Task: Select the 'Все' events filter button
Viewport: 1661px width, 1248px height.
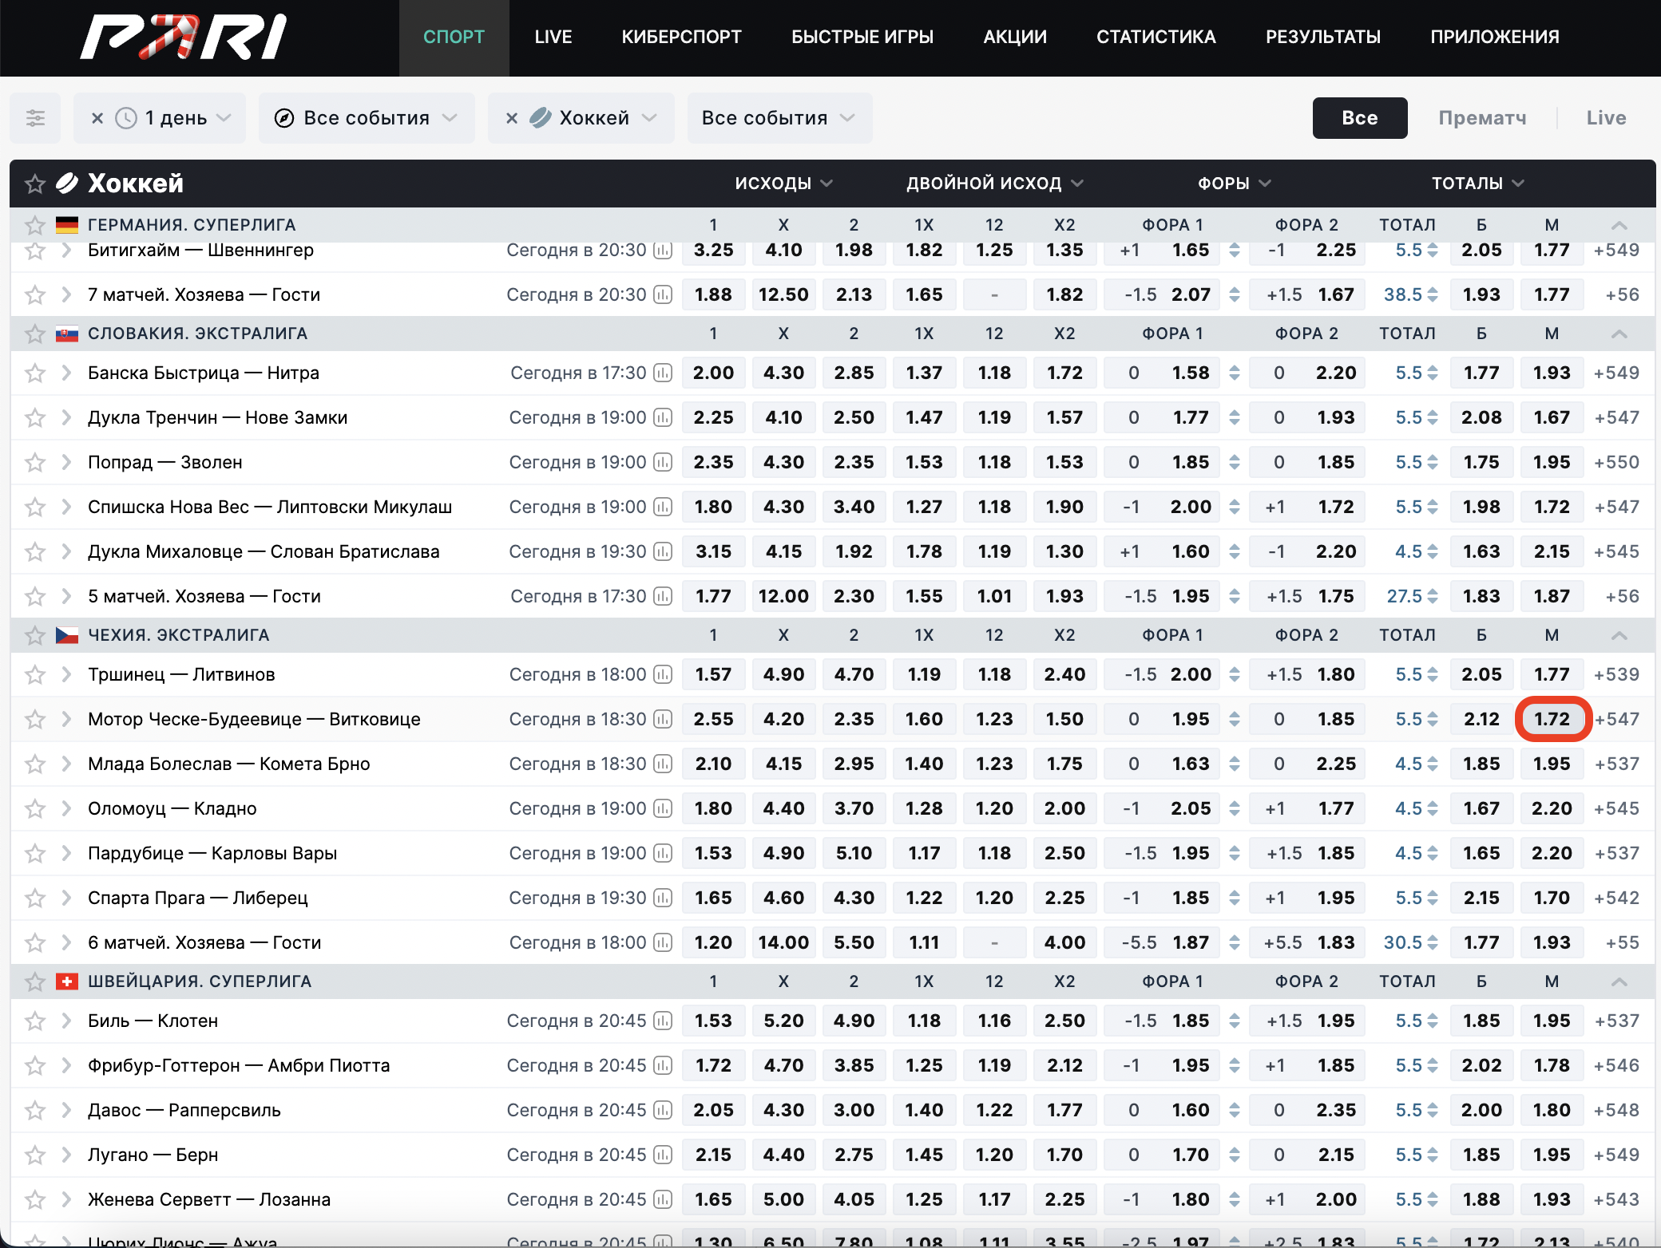Action: [x=1360, y=118]
